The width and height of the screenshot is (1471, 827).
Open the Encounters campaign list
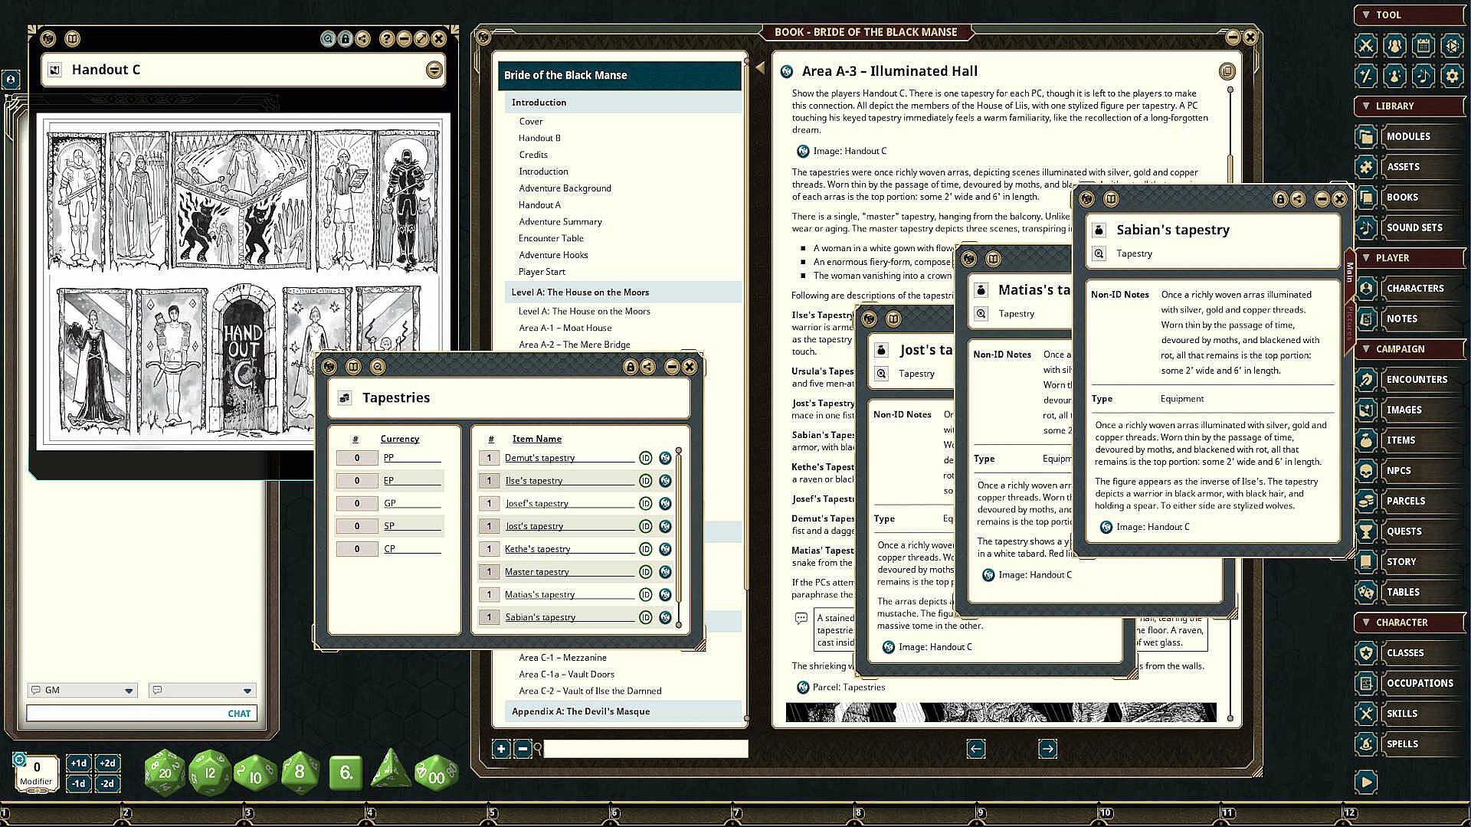1416,379
